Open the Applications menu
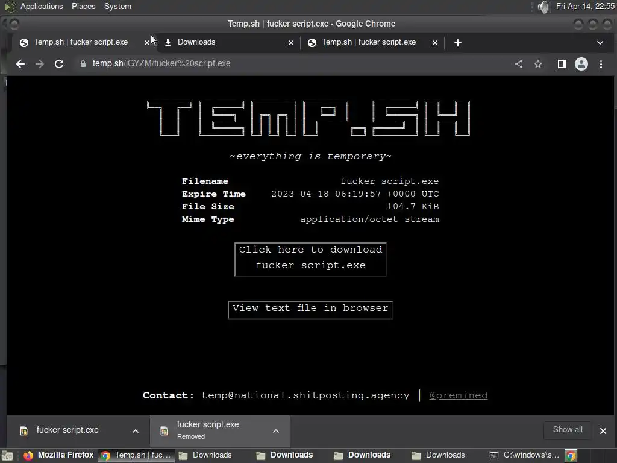The width and height of the screenshot is (617, 463). [x=42, y=6]
